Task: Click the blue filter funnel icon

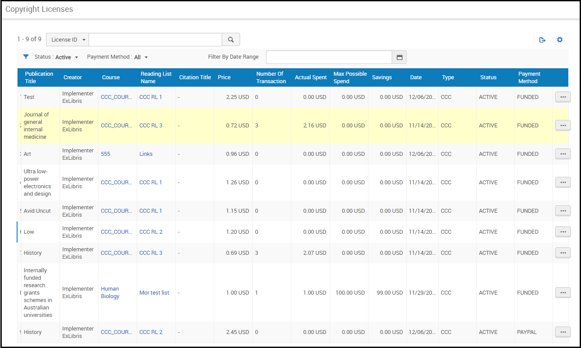Action: click(26, 57)
